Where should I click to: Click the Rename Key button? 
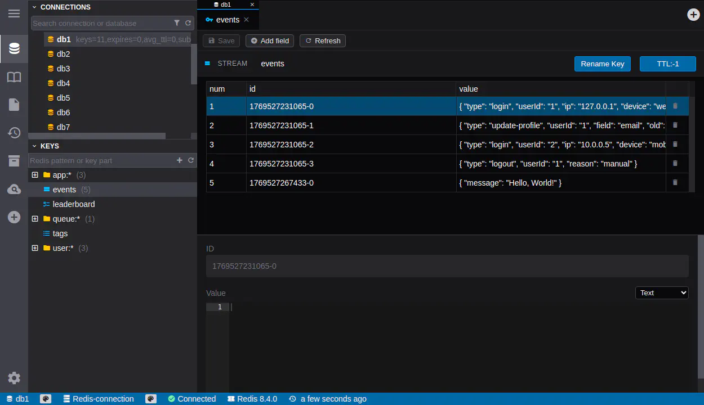pos(602,64)
